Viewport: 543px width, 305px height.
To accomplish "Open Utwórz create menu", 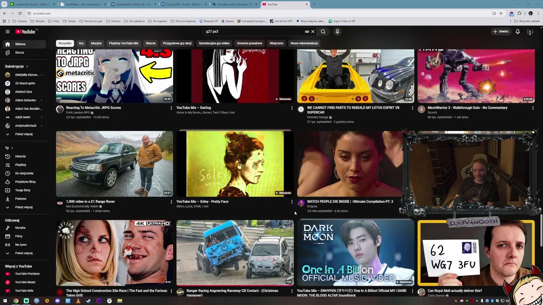I will pyautogui.click(x=501, y=31).
